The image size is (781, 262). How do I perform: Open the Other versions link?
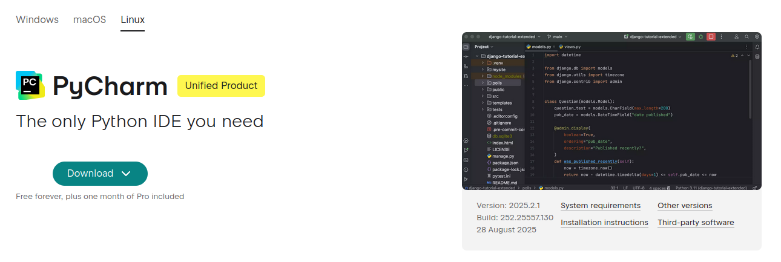[x=685, y=206]
